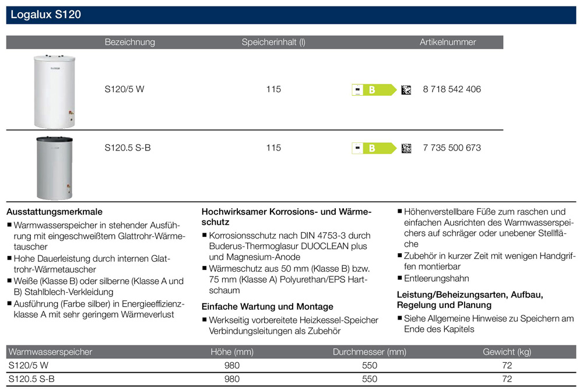Click the Höhe (mm) column header
Viewport: 583px width, 389px height.
click(232, 352)
